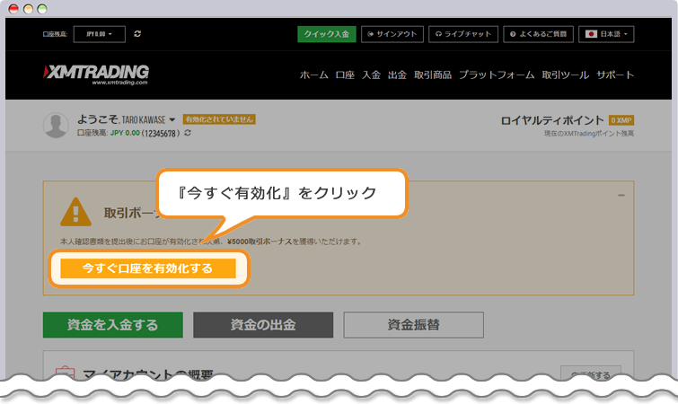Click the refresh icon beside JPY 0.00 dropdown

[137, 34]
